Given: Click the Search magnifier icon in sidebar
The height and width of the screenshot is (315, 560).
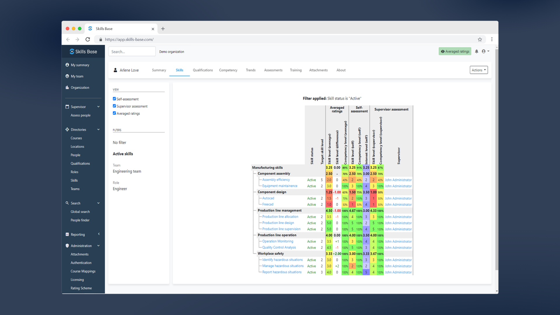Looking at the screenshot, I should click(x=67, y=203).
